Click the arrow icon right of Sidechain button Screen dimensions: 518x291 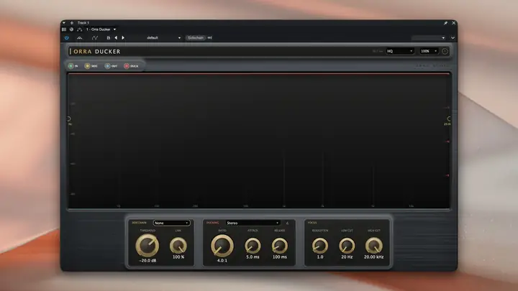210,38
